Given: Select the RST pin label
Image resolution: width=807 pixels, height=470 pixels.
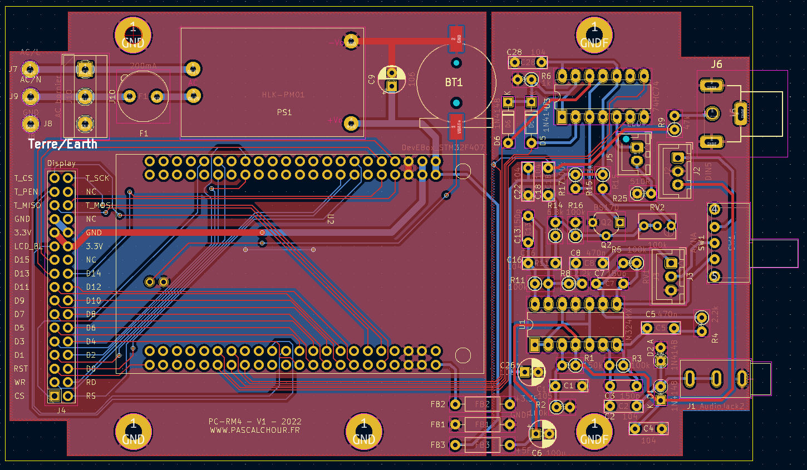Looking at the screenshot, I should pos(21,369).
